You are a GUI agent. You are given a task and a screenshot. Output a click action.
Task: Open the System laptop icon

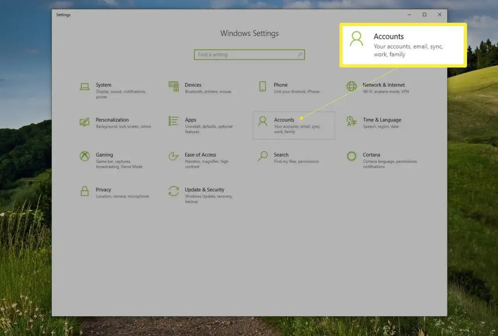pyautogui.click(x=84, y=86)
